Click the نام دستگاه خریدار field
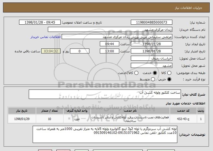The width and height of the screenshot is (213, 151). tap(110, 30)
